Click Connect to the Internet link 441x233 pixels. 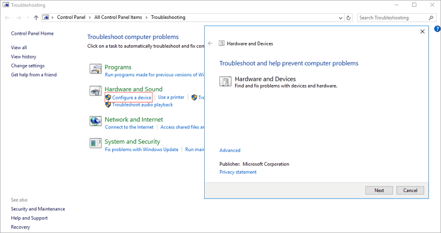click(129, 127)
